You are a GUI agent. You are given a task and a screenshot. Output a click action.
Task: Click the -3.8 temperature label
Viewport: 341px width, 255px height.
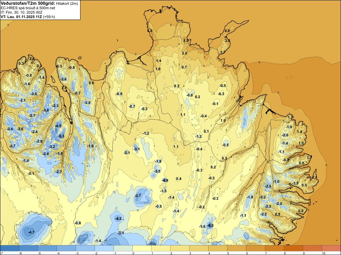pos(46,110)
